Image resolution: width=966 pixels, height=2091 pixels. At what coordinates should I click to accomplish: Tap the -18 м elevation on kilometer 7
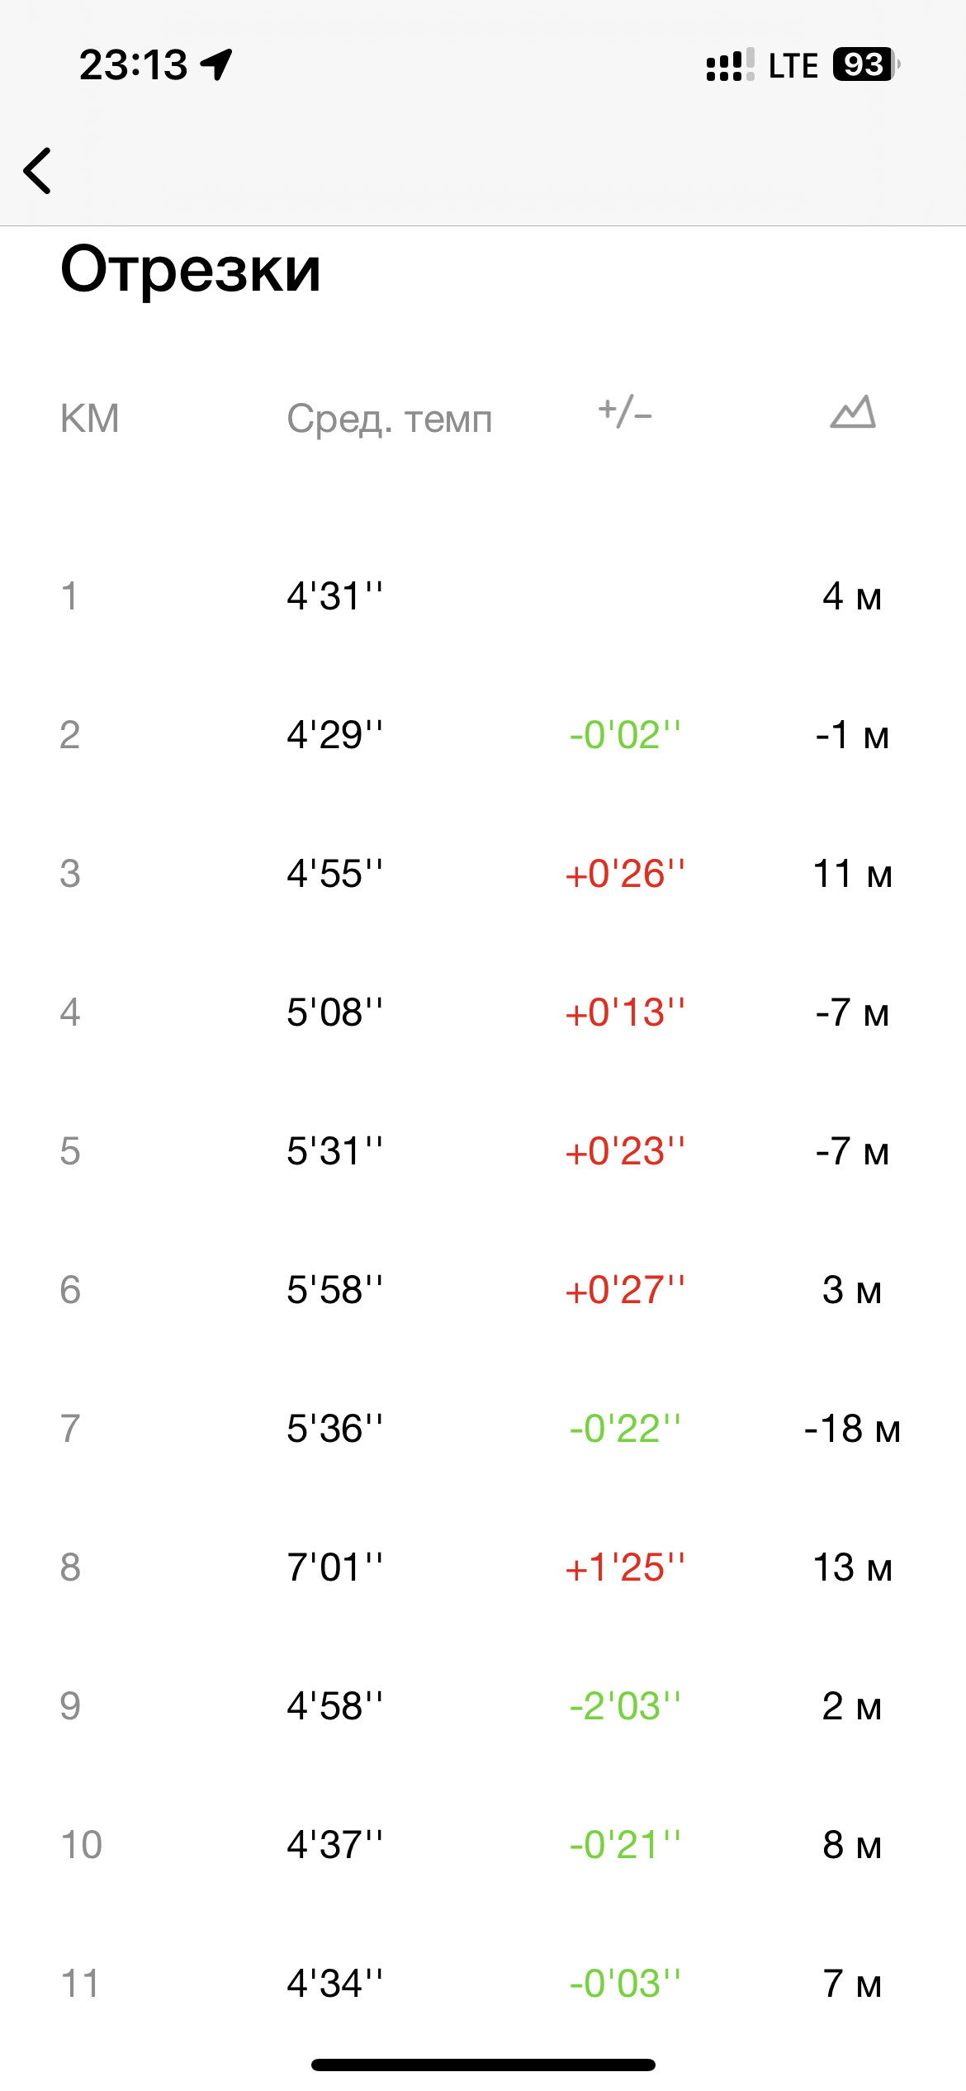pyautogui.click(x=852, y=1429)
